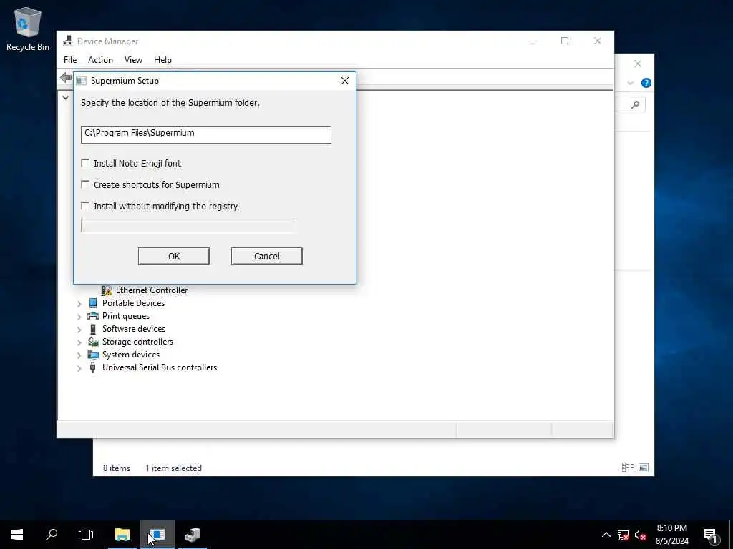This screenshot has height=549, width=733.
Task: Click Supermium Setup title bar icon
Action: (x=82, y=81)
